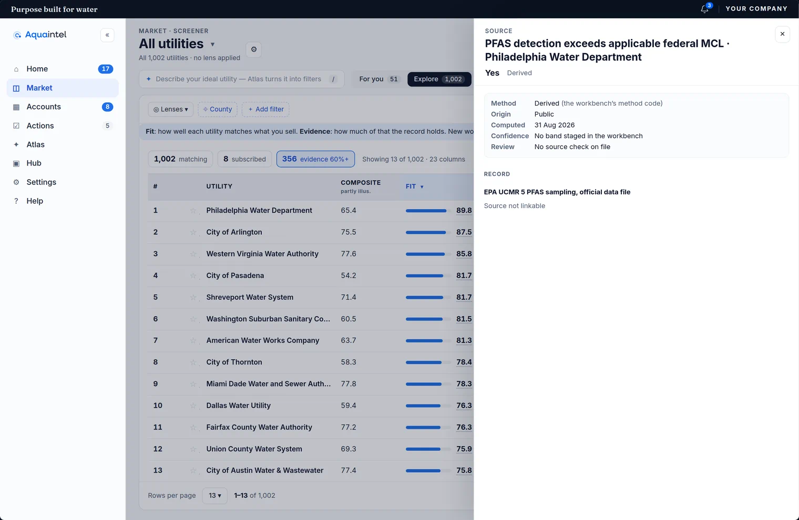This screenshot has width=799, height=520.
Task: Open Miami Dade Water and Sewer row
Action: (269, 384)
